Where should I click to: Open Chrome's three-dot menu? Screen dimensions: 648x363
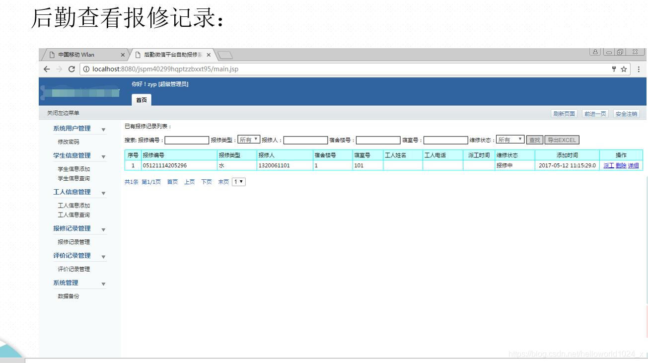click(639, 69)
